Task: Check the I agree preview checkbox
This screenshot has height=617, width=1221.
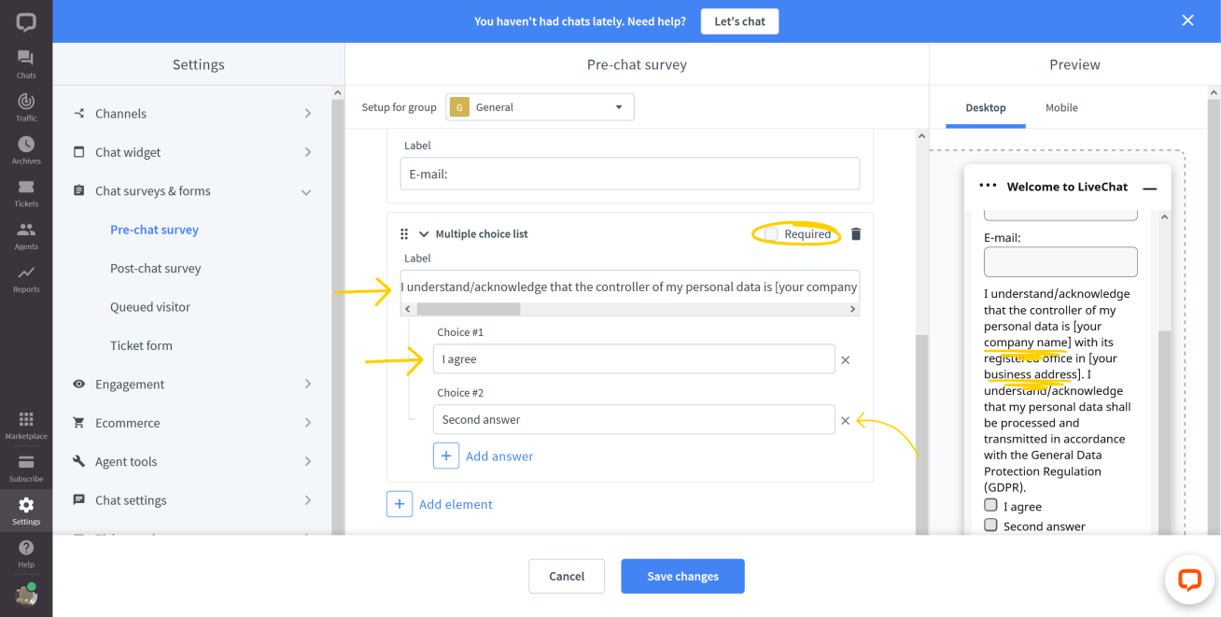Action: click(990, 505)
